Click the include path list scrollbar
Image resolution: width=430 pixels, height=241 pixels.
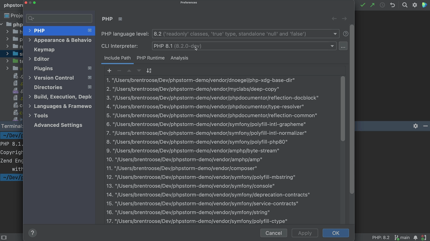point(343,109)
